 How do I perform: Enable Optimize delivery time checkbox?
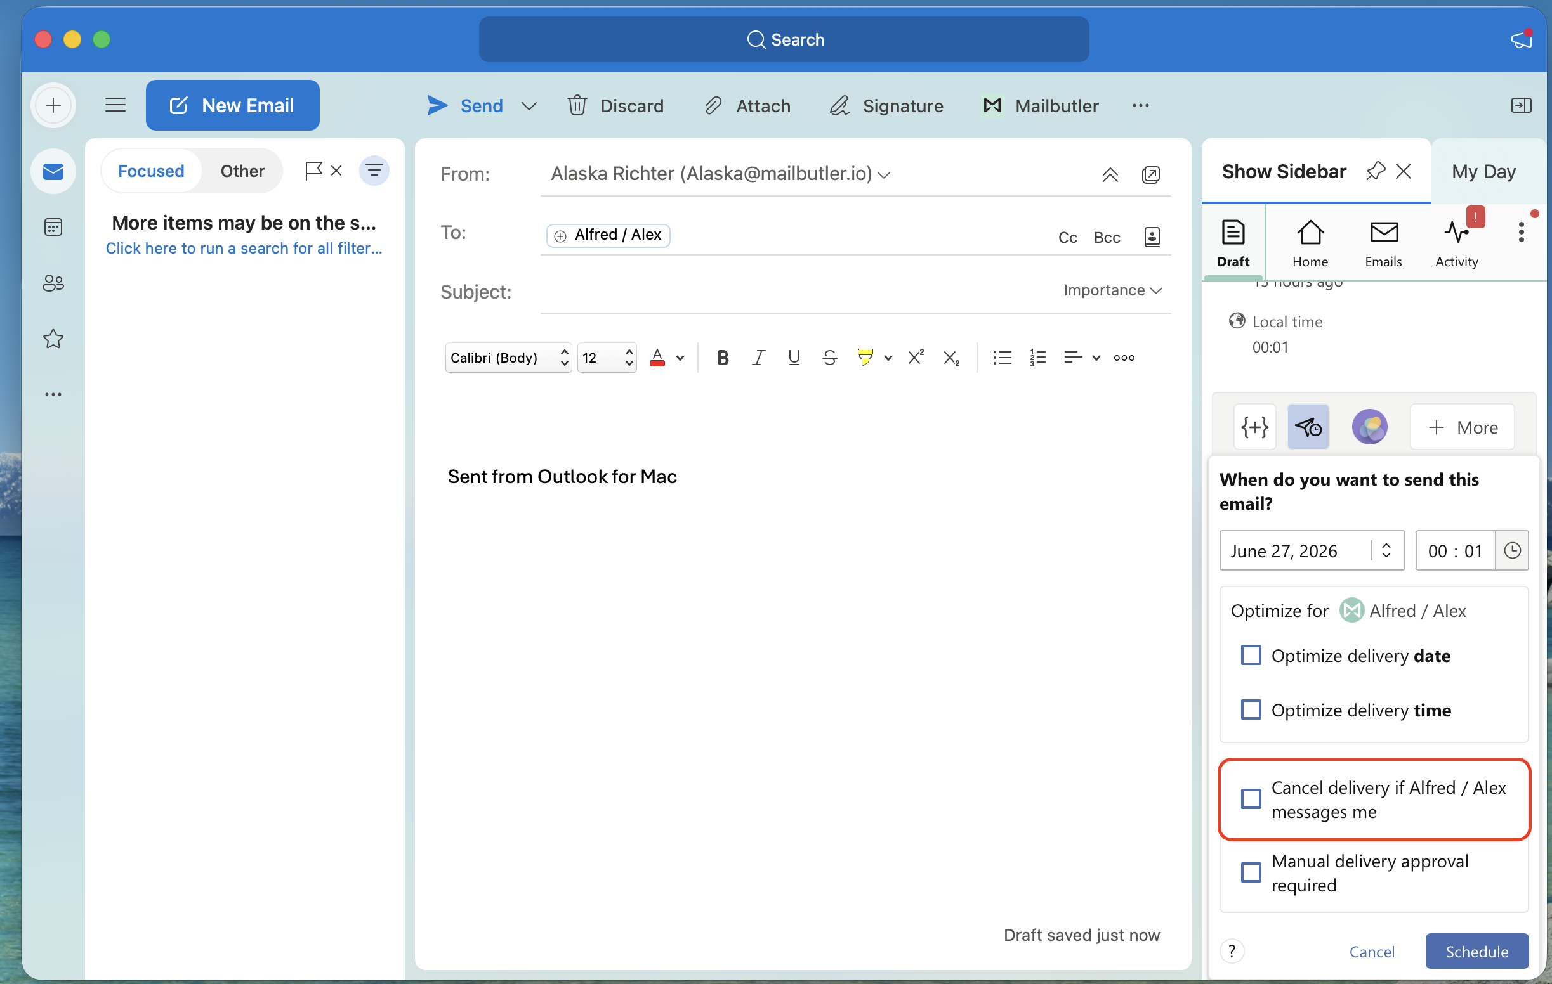pyautogui.click(x=1251, y=710)
